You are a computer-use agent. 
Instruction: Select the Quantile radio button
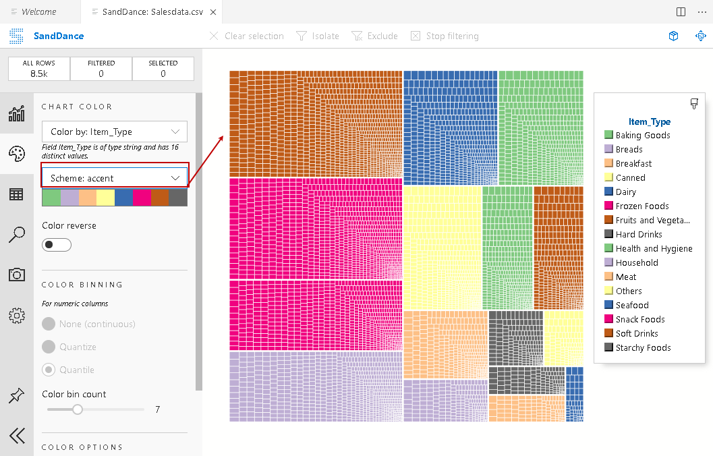pos(49,370)
